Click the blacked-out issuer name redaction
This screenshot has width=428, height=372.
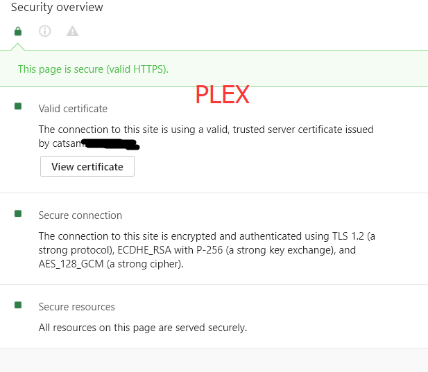(x=110, y=144)
